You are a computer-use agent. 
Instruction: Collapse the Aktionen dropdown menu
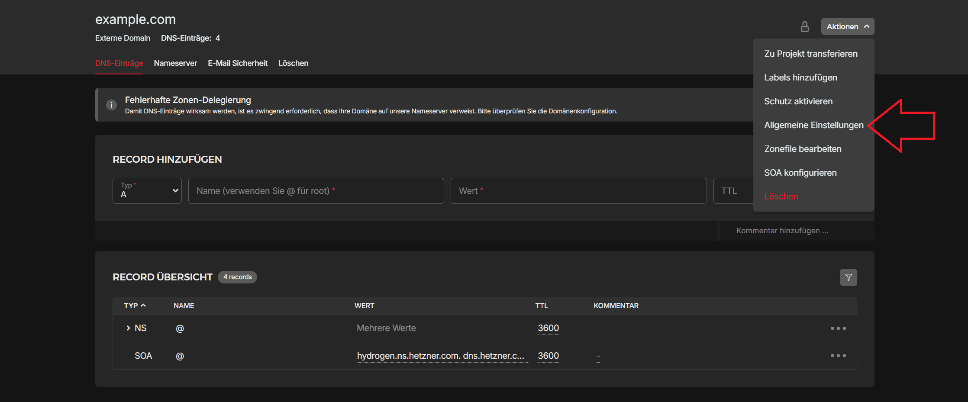click(847, 26)
